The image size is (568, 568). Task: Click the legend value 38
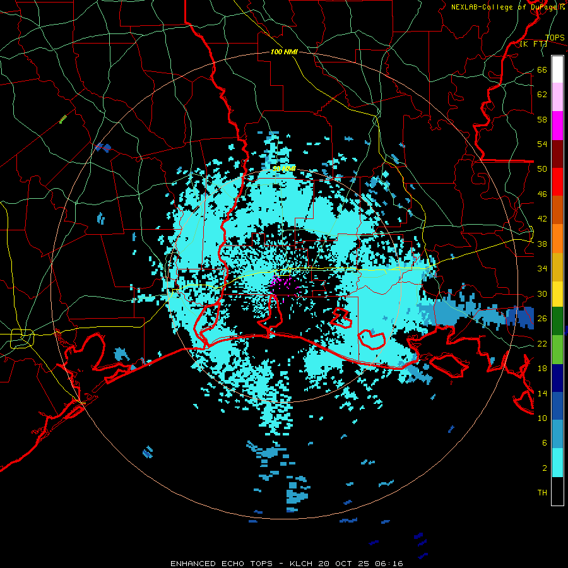tap(542, 244)
